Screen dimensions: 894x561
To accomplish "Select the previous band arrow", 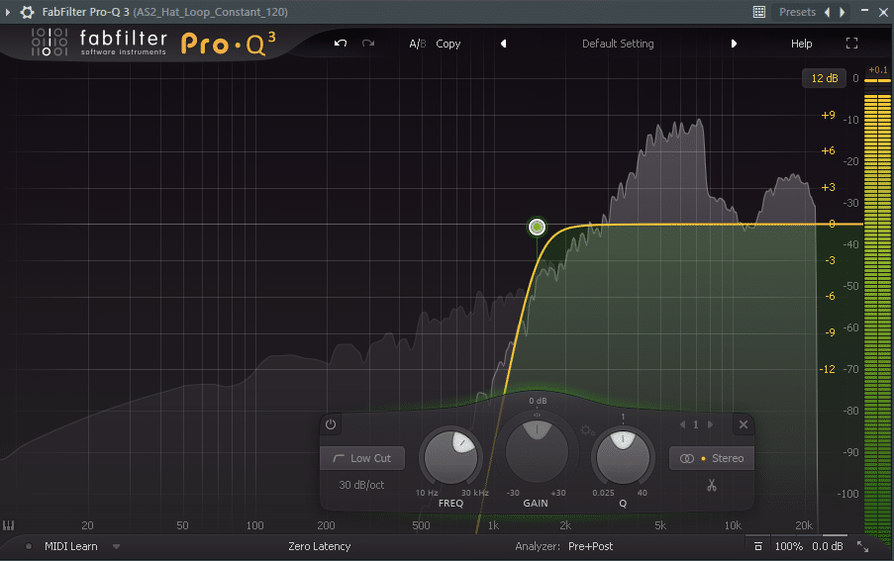I will coord(682,424).
